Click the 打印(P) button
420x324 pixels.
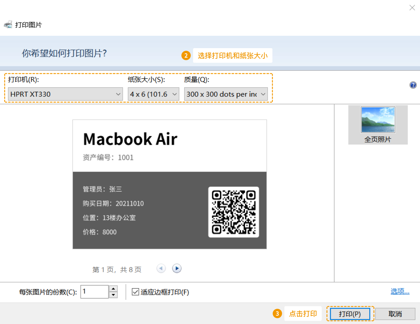click(350, 314)
